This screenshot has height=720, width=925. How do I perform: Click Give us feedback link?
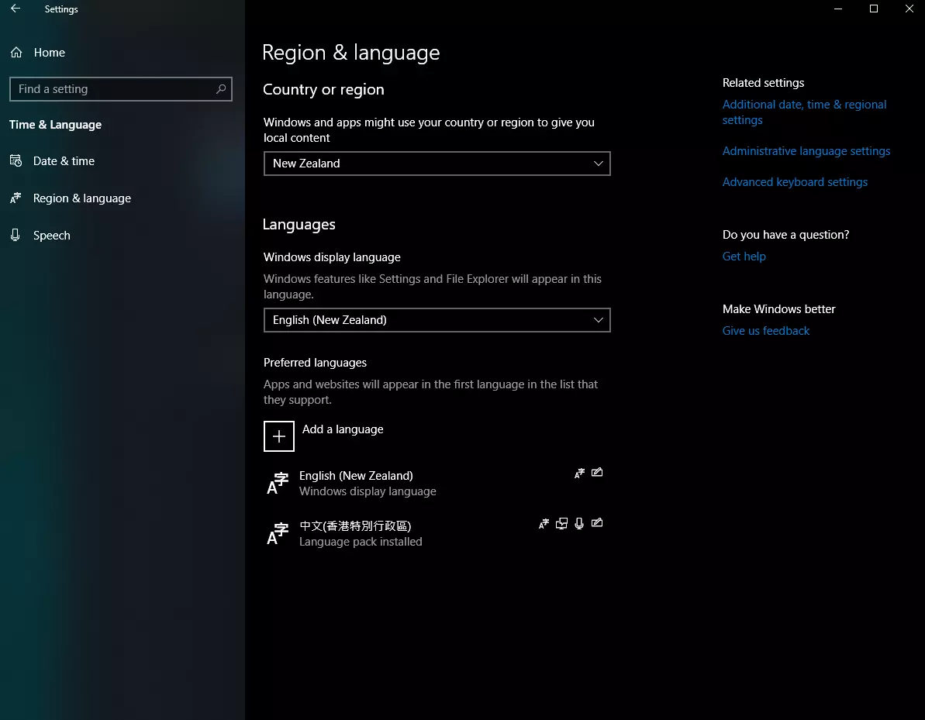click(766, 331)
